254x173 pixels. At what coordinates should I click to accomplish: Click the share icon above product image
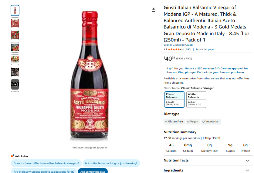(154, 10)
